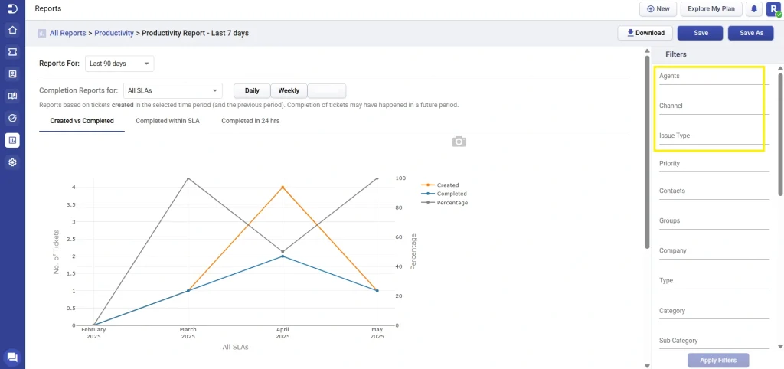The width and height of the screenshot is (784, 369).
Task: Click main report scroll up arrow
Action: (x=647, y=52)
